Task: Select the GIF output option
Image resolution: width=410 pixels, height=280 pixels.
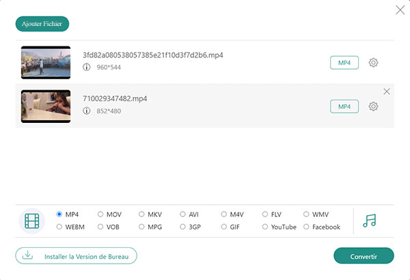Action: coord(224,227)
